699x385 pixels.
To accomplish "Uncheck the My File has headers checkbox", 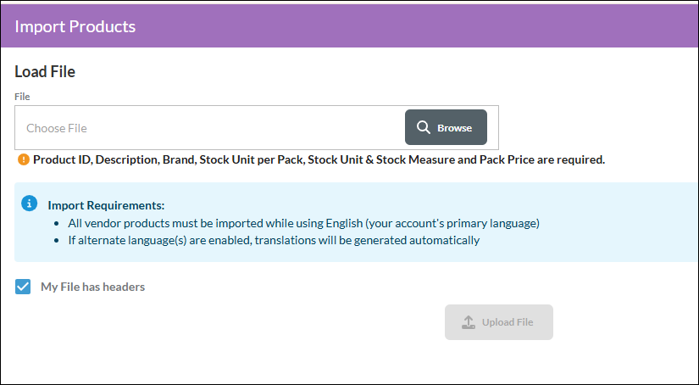I will [x=23, y=287].
